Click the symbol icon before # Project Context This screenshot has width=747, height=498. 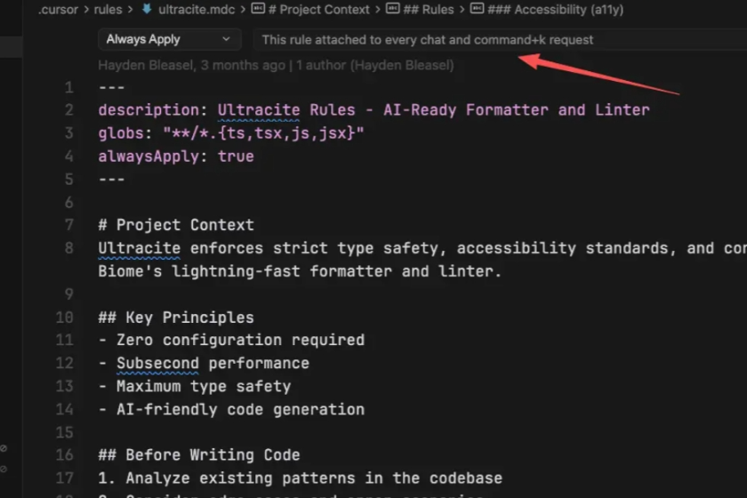point(258,9)
